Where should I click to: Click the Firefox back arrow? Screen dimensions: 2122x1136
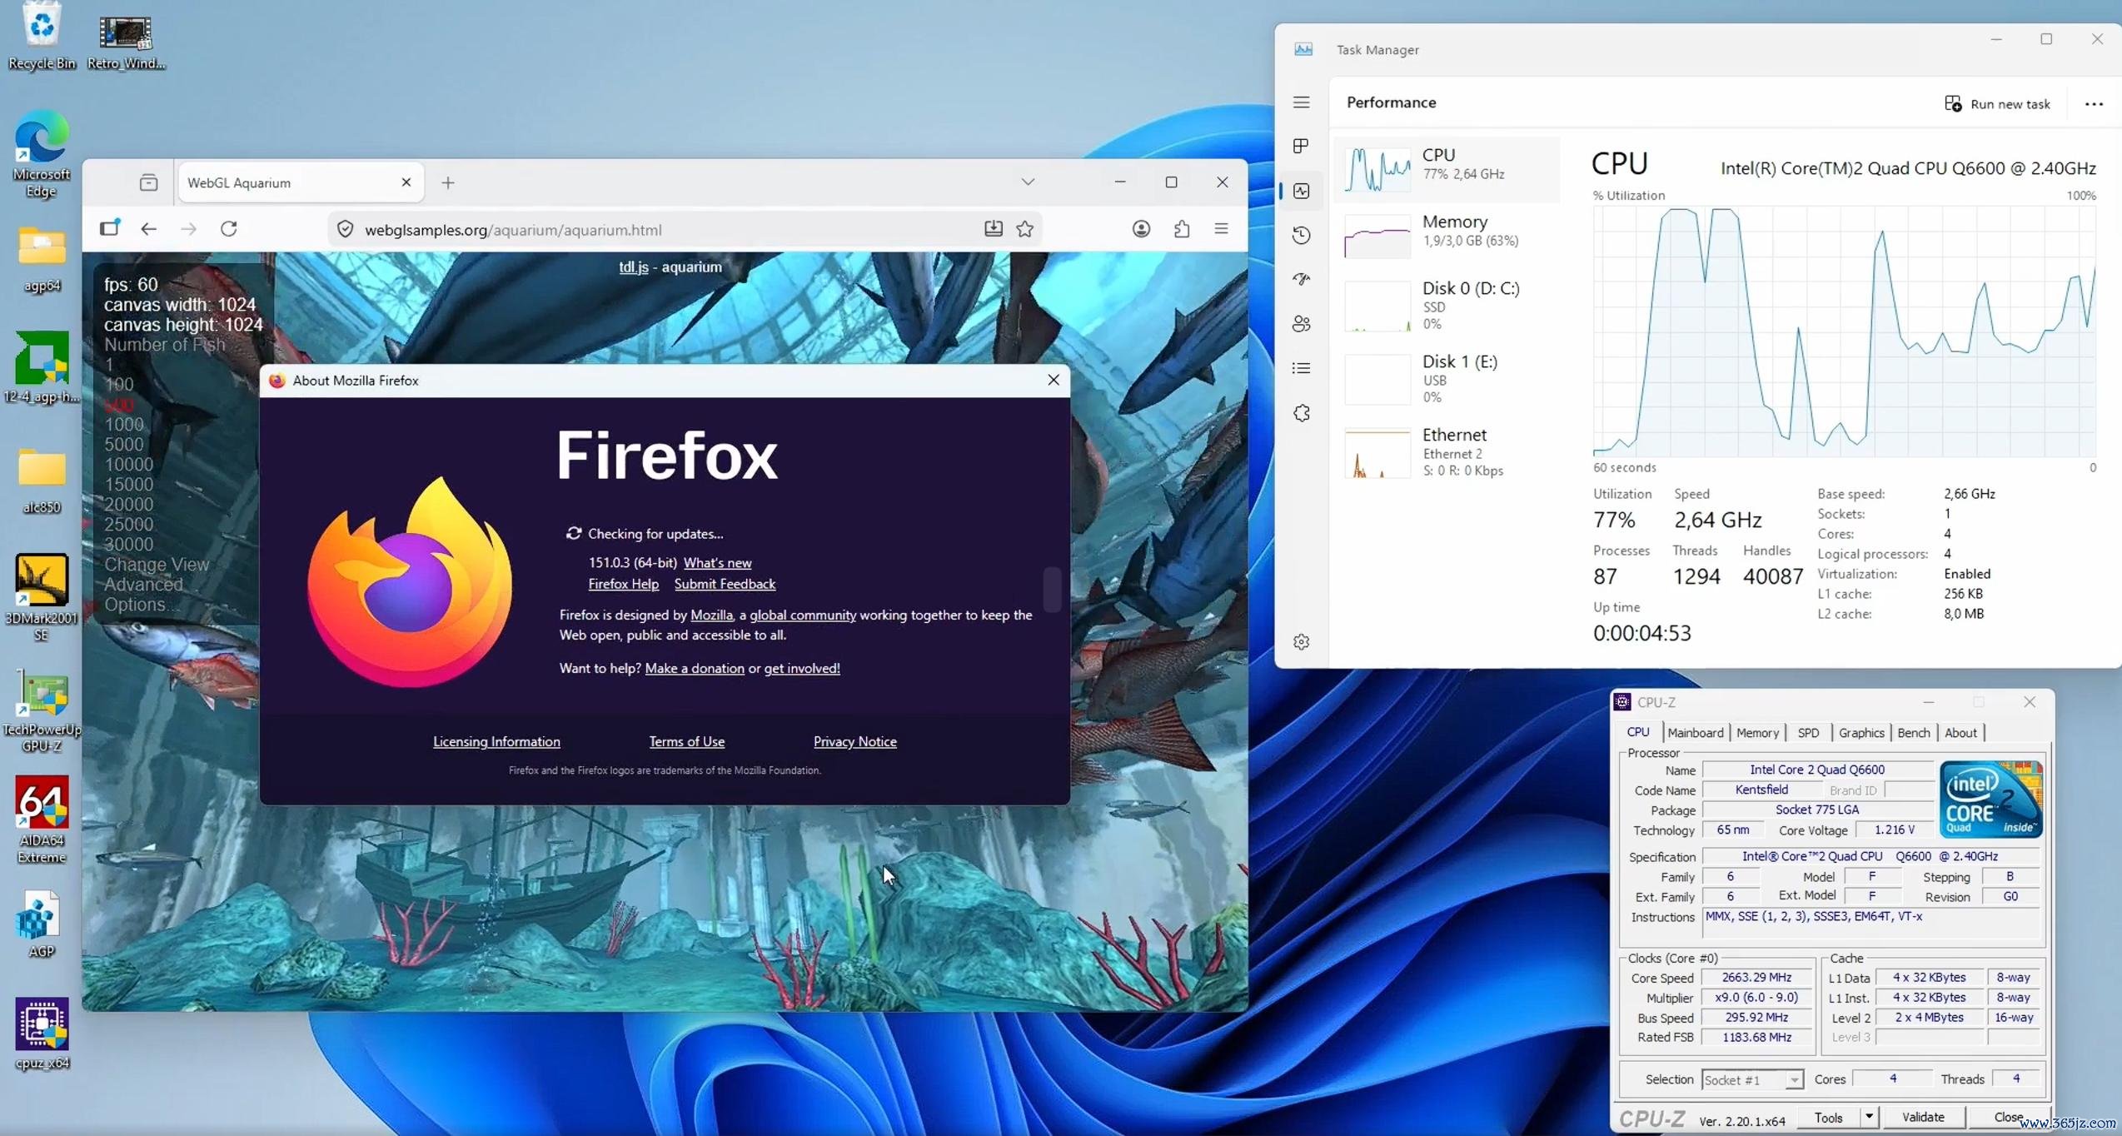tap(148, 229)
